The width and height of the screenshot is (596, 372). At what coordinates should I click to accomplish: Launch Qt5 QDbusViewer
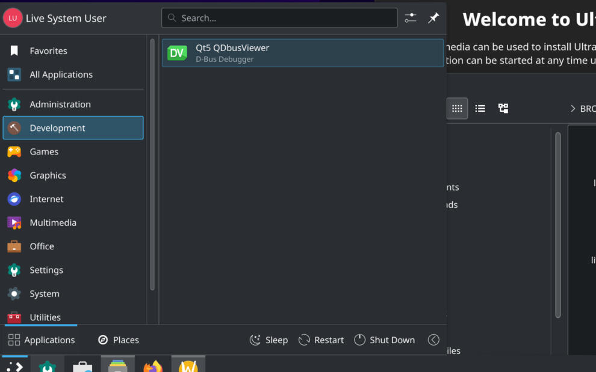[x=303, y=53]
